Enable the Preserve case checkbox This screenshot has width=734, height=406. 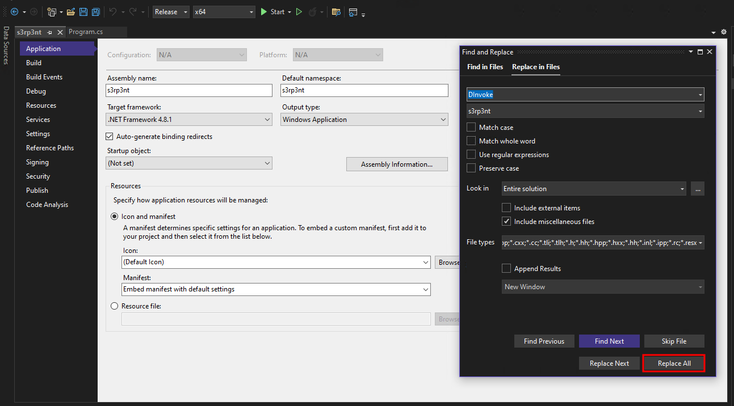coord(471,168)
